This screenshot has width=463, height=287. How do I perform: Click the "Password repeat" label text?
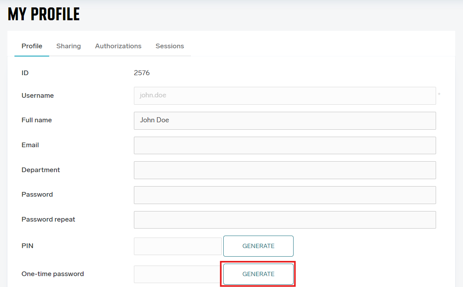coord(48,219)
